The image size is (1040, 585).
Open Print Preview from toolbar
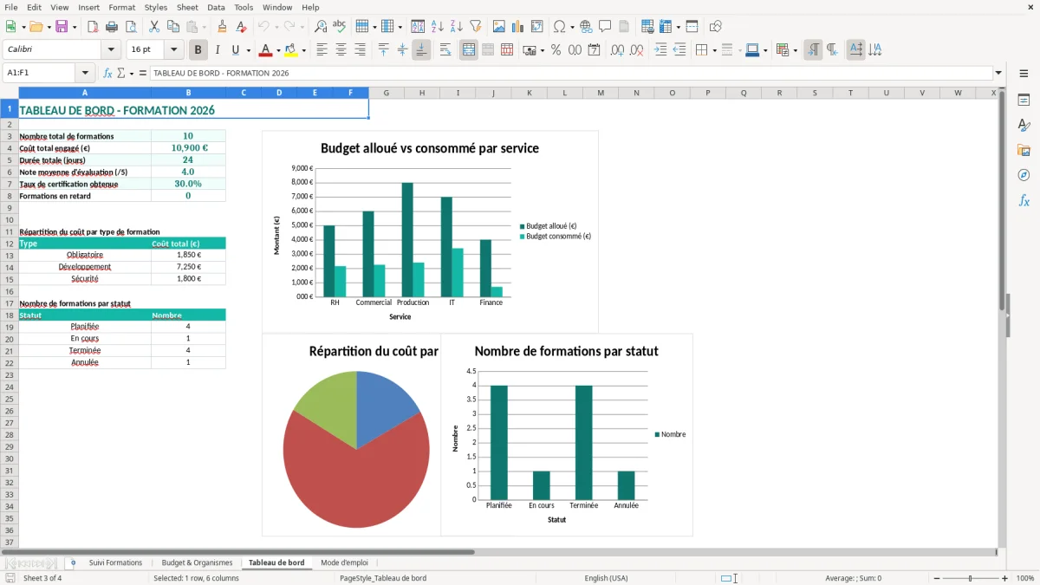tap(131, 27)
